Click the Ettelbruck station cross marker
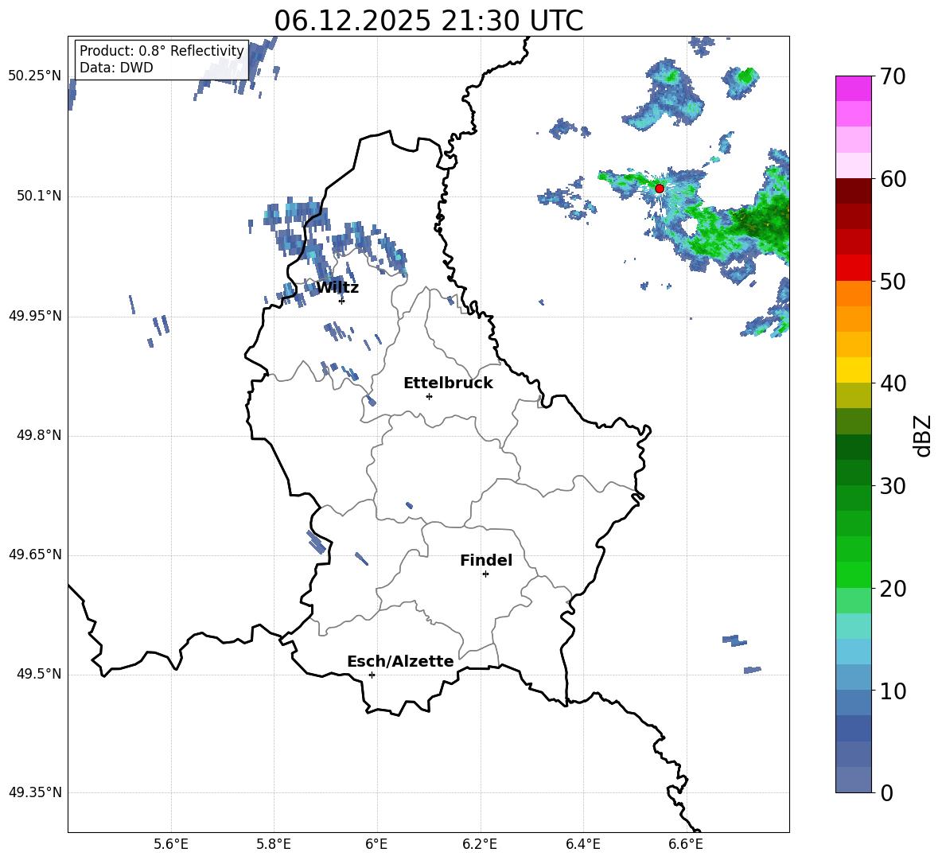Viewport: 942px width, 860px height. click(x=429, y=396)
